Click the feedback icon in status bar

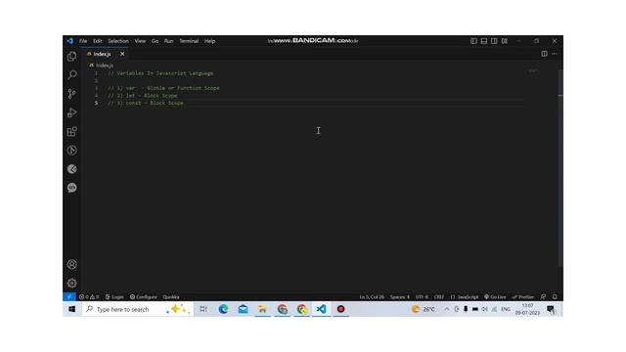coord(543,297)
